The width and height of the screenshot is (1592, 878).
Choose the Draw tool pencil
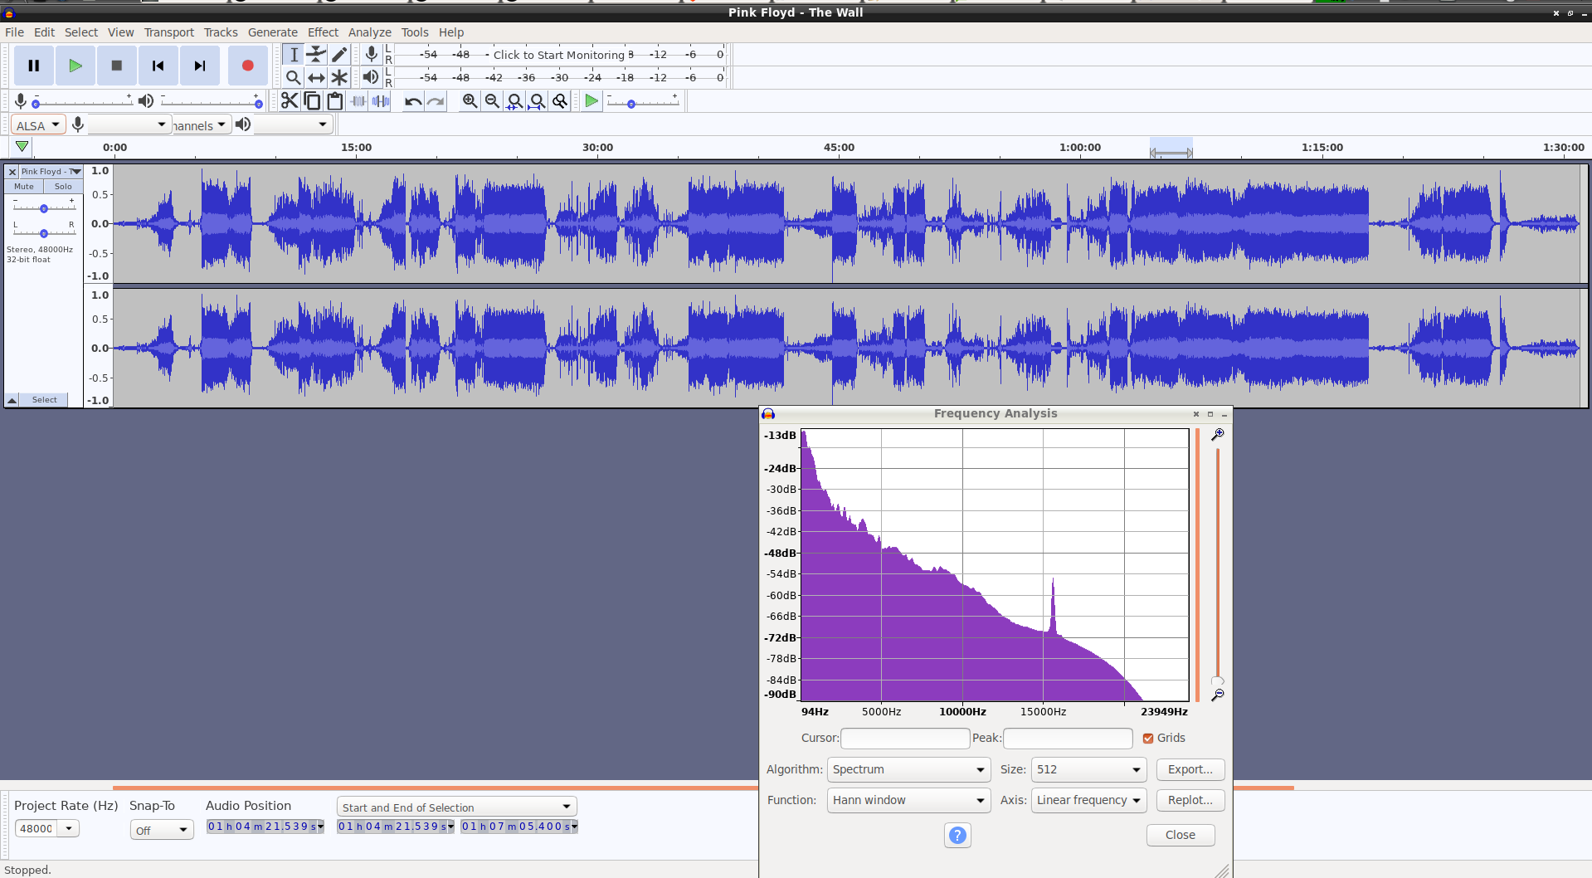click(339, 55)
